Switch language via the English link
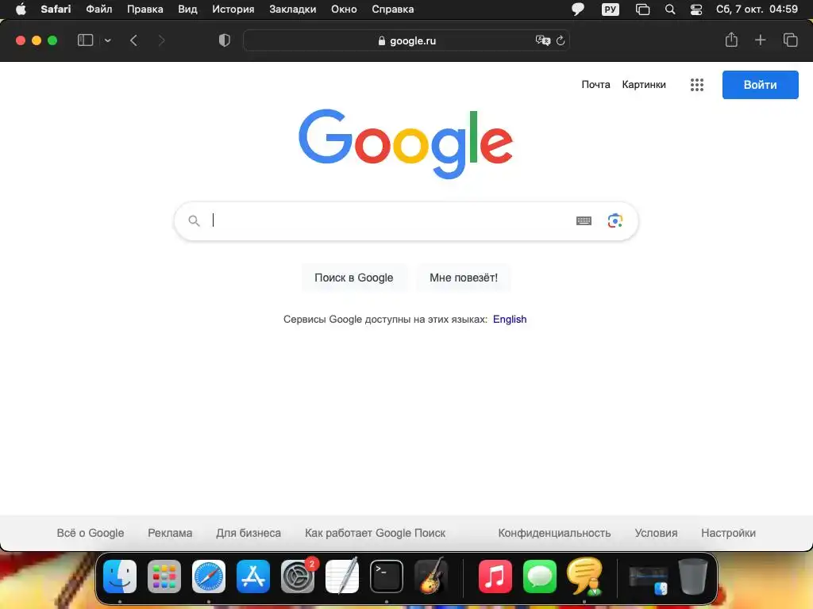Image resolution: width=813 pixels, height=609 pixels. click(510, 319)
